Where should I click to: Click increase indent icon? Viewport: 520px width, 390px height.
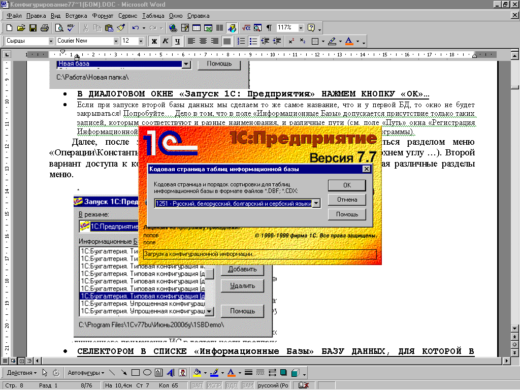click(277, 41)
